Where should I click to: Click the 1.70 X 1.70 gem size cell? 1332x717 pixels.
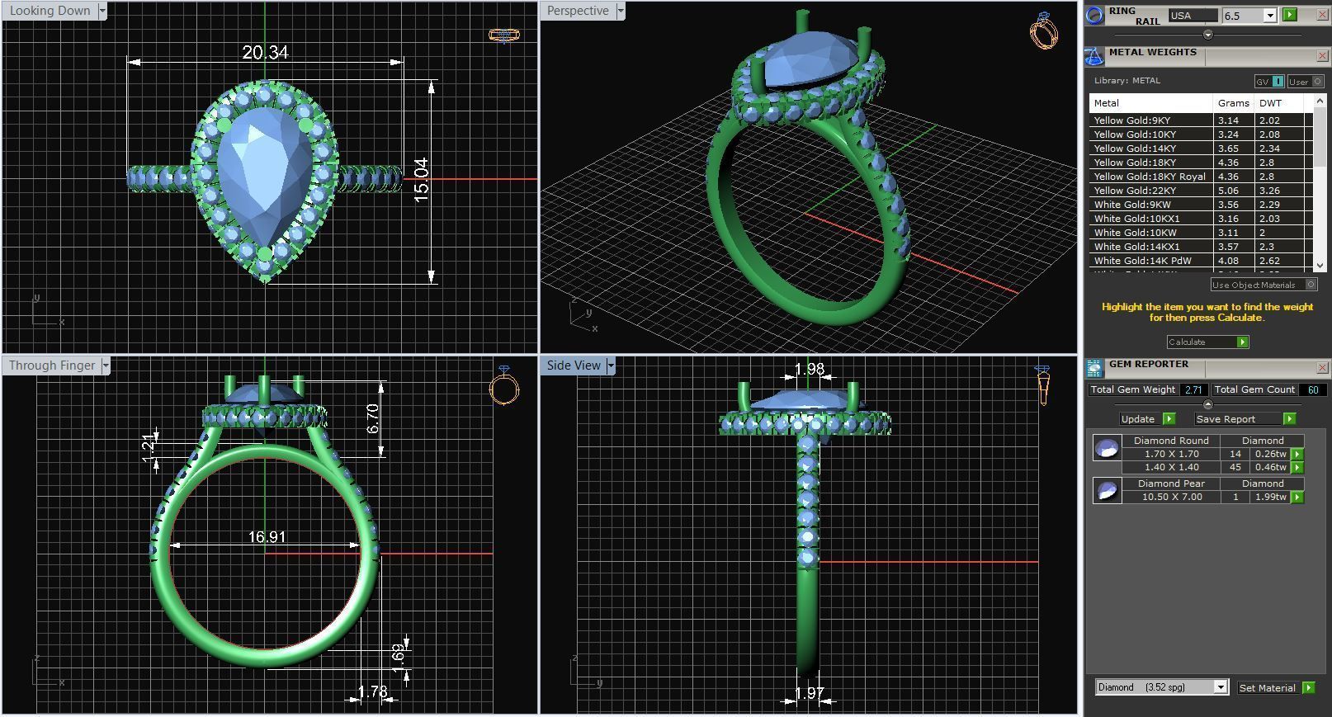point(1171,455)
